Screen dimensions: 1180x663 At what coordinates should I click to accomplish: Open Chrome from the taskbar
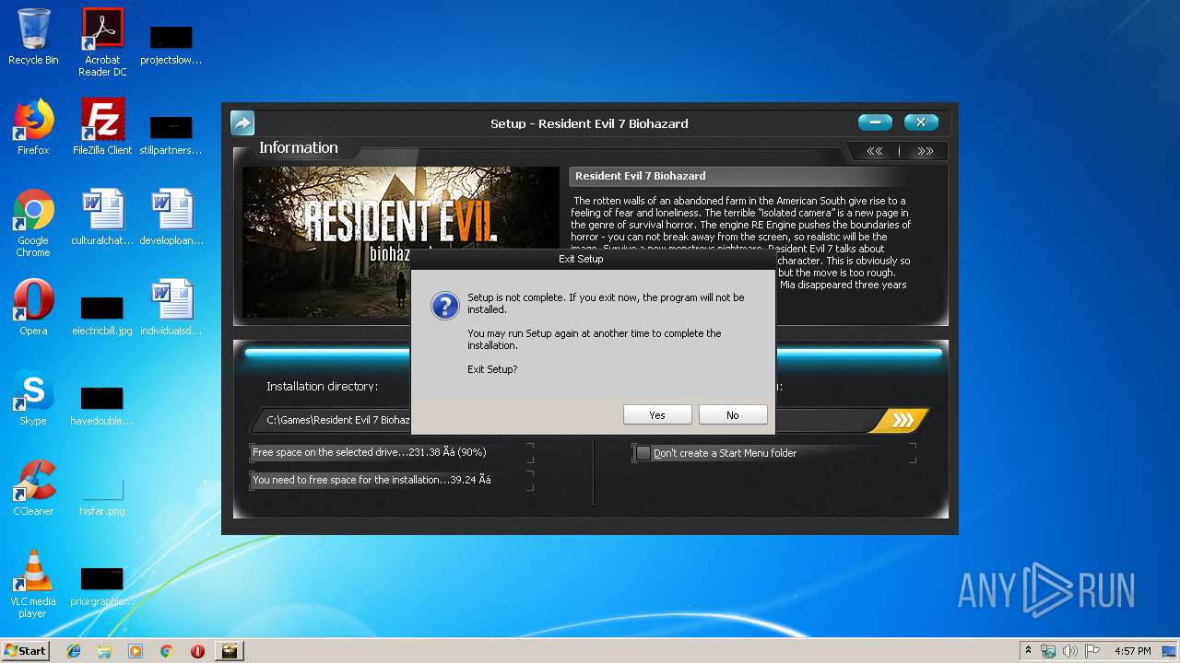coord(167,651)
